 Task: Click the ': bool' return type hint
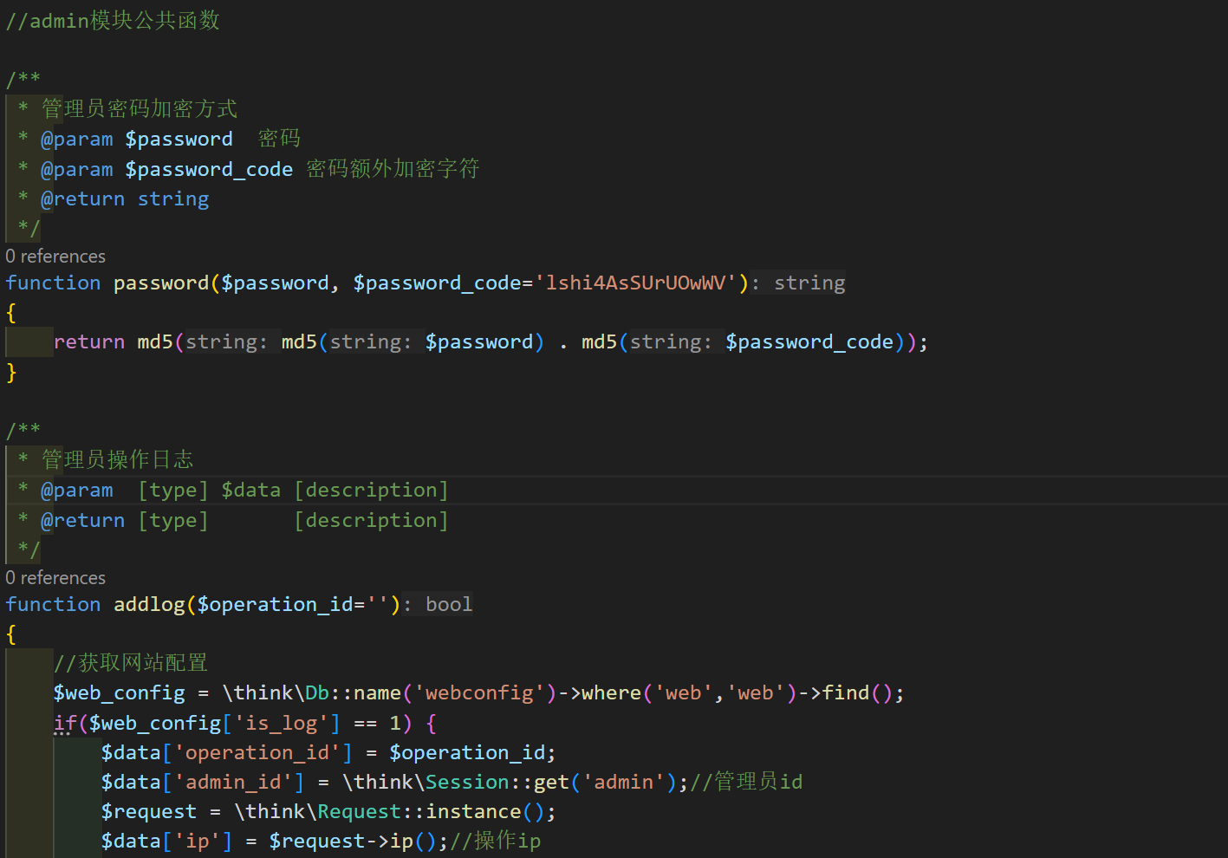coord(438,604)
